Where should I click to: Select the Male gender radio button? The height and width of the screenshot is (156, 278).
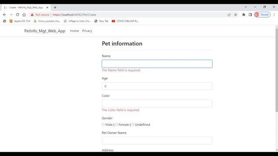[x=103, y=124]
